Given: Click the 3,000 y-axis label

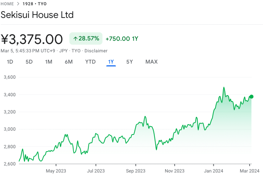Looking at the screenshot, I should [10, 129].
